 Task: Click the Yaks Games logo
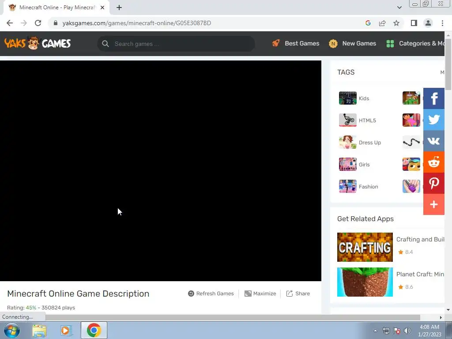pos(38,44)
